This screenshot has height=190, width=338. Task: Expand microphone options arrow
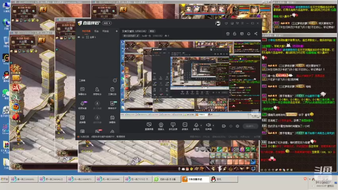coord(201,125)
